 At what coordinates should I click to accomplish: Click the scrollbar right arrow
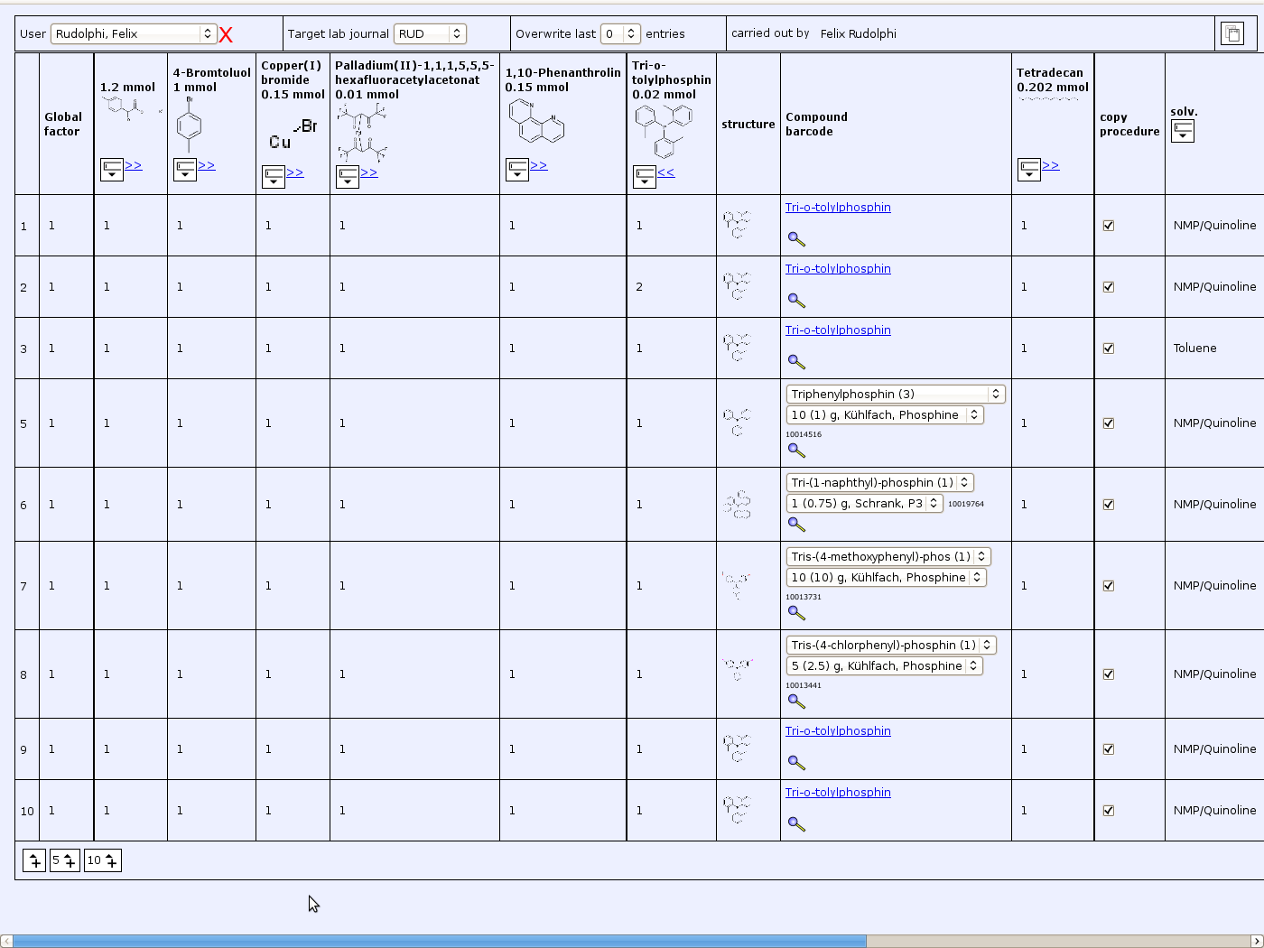[x=1257, y=941]
